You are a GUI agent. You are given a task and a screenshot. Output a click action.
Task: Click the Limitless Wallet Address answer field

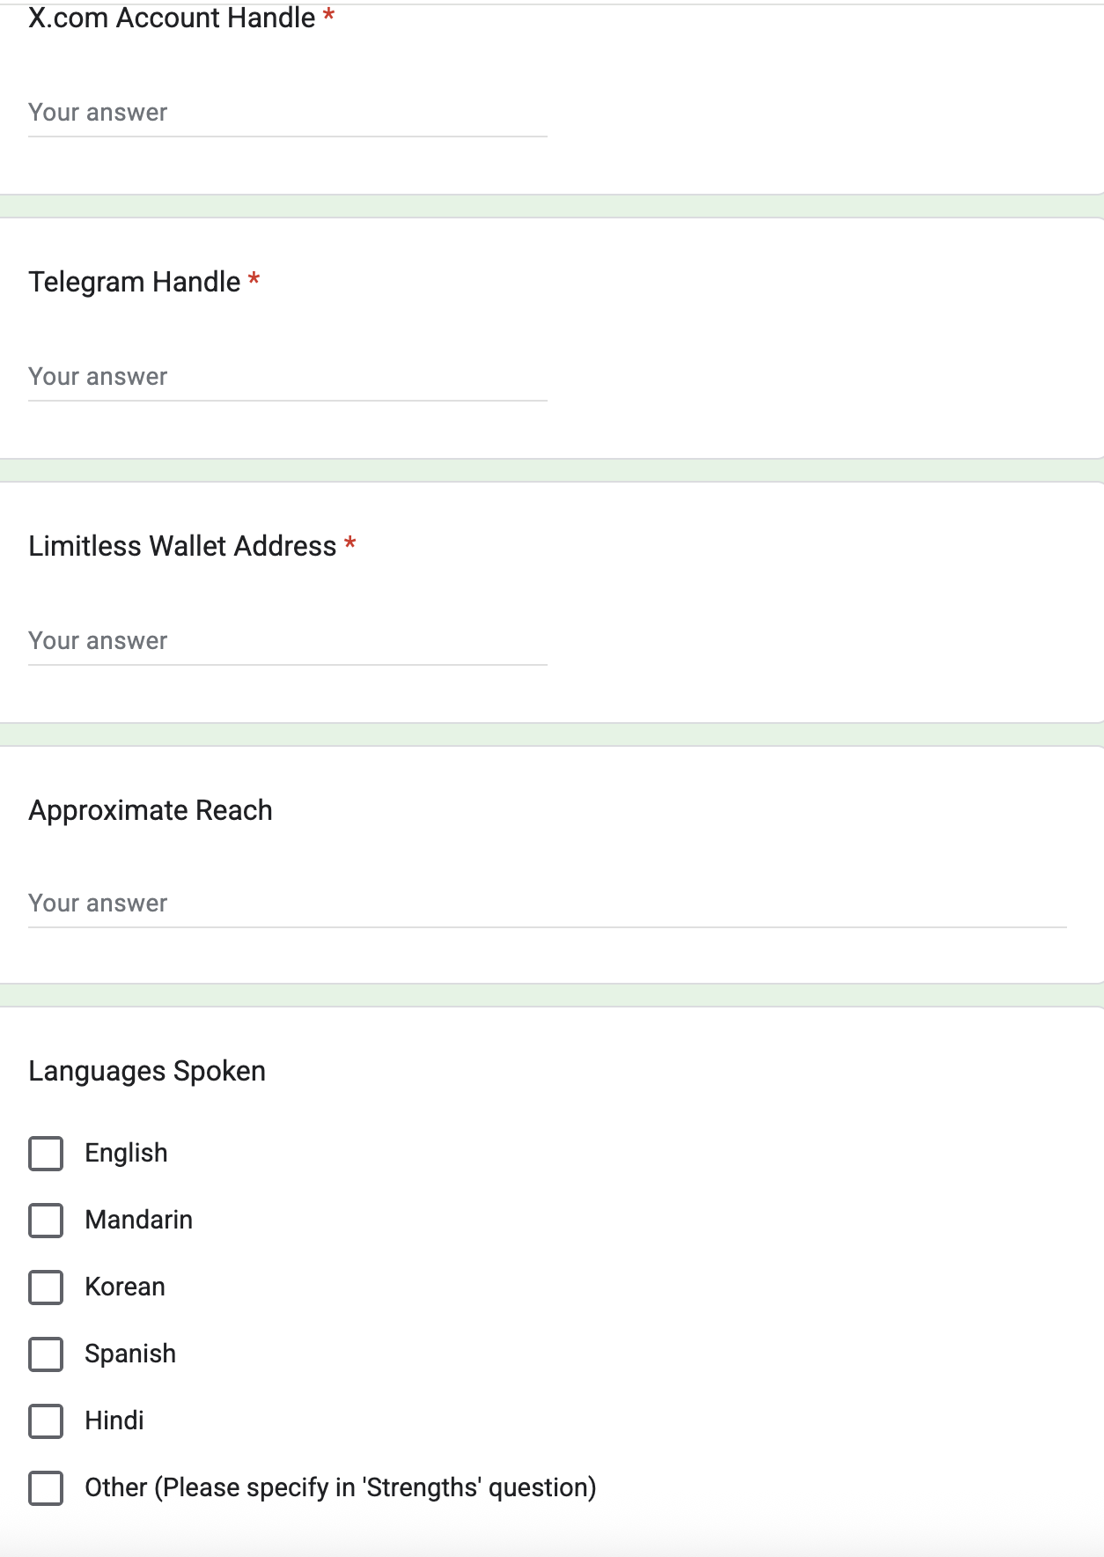(x=287, y=641)
